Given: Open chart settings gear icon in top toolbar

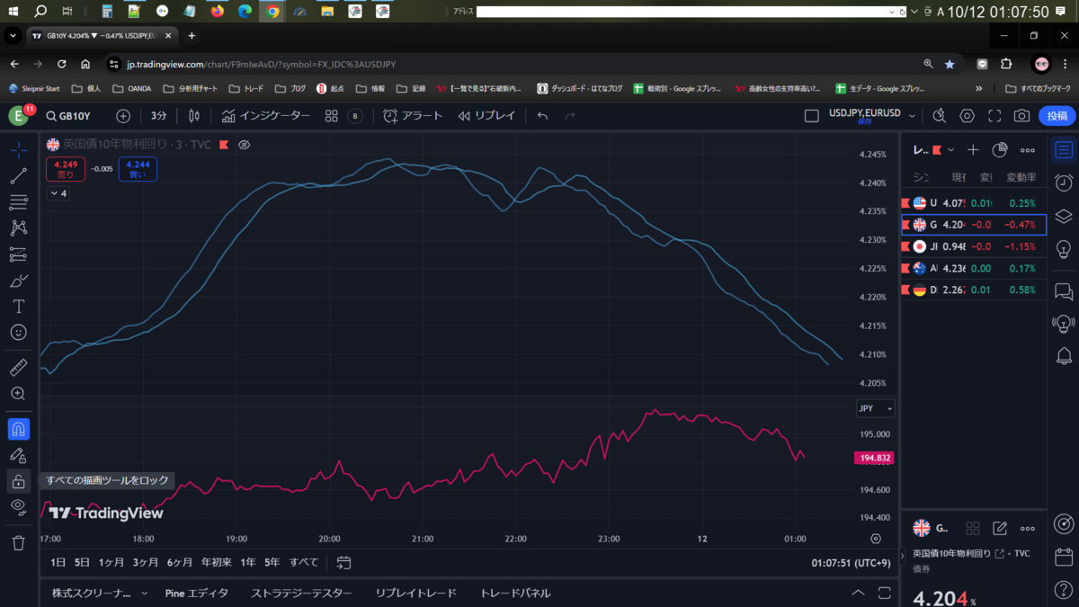Looking at the screenshot, I should (967, 116).
